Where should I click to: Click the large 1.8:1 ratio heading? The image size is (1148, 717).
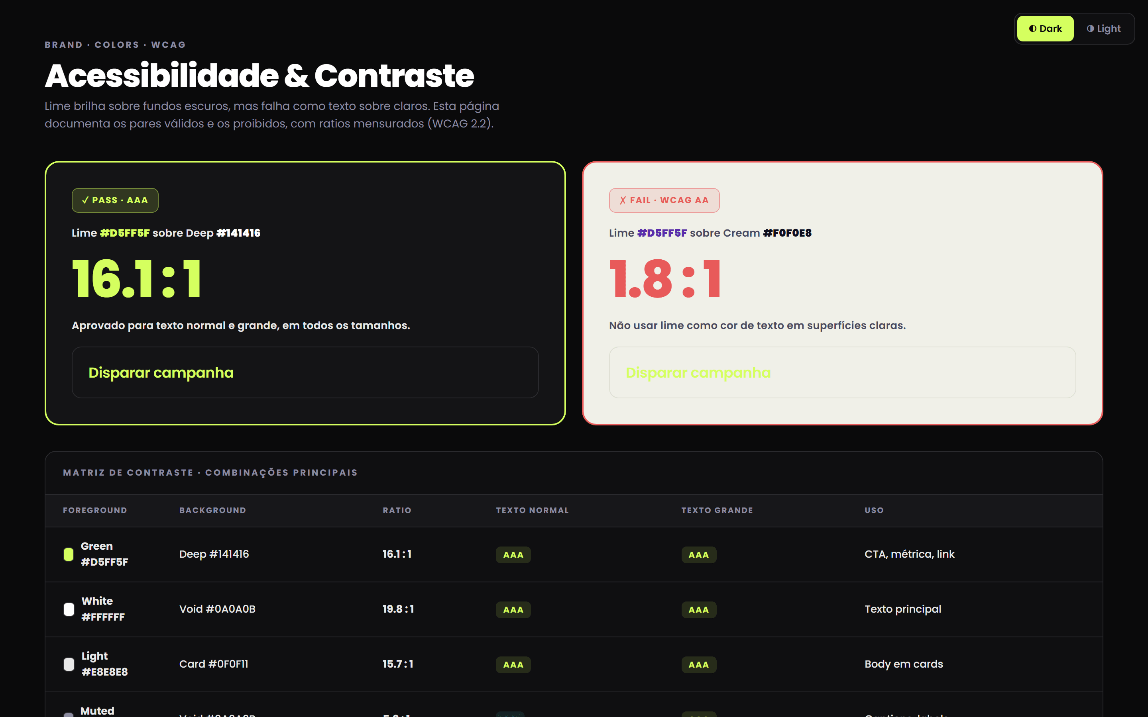(665, 278)
